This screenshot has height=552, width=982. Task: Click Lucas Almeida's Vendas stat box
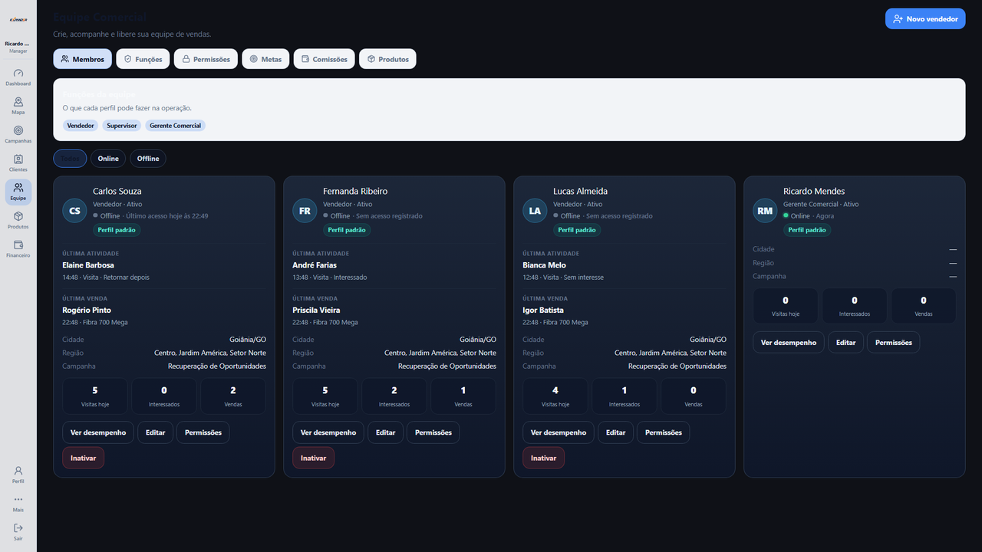tap(694, 396)
